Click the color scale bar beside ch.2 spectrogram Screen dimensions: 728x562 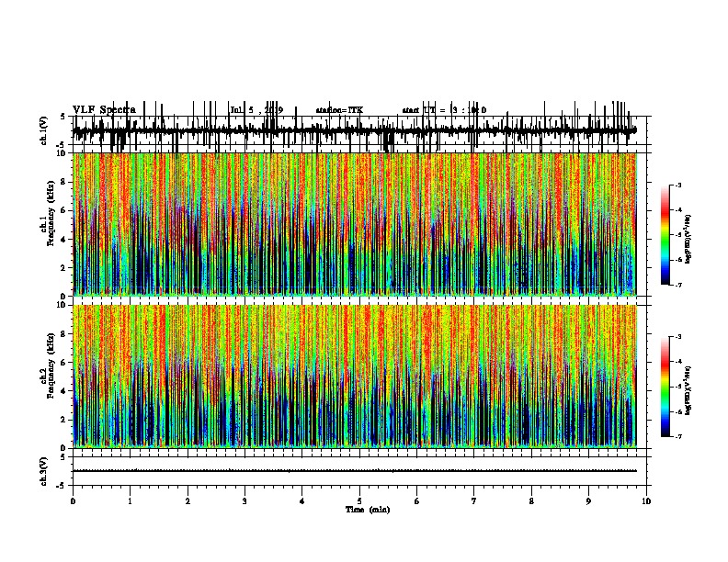pos(665,387)
